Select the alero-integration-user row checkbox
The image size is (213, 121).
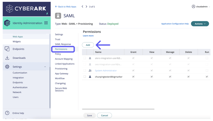coord(85,58)
